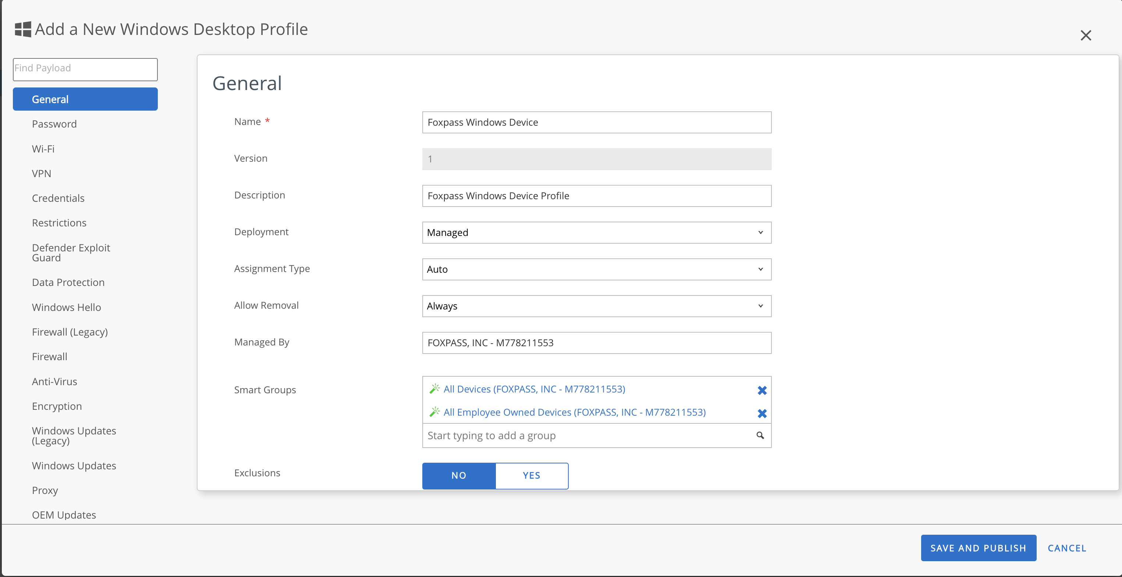Viewport: 1122px width, 577px height.
Task: Open the All Employee Owned Devices link
Action: 575,412
